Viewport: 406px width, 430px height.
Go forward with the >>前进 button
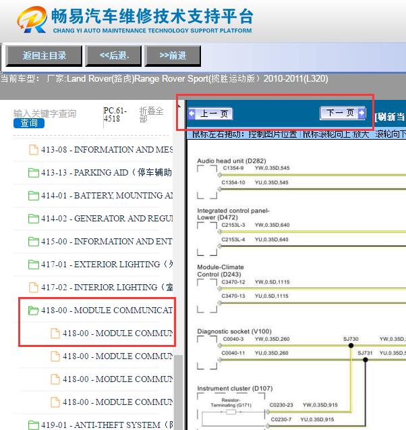(173, 56)
